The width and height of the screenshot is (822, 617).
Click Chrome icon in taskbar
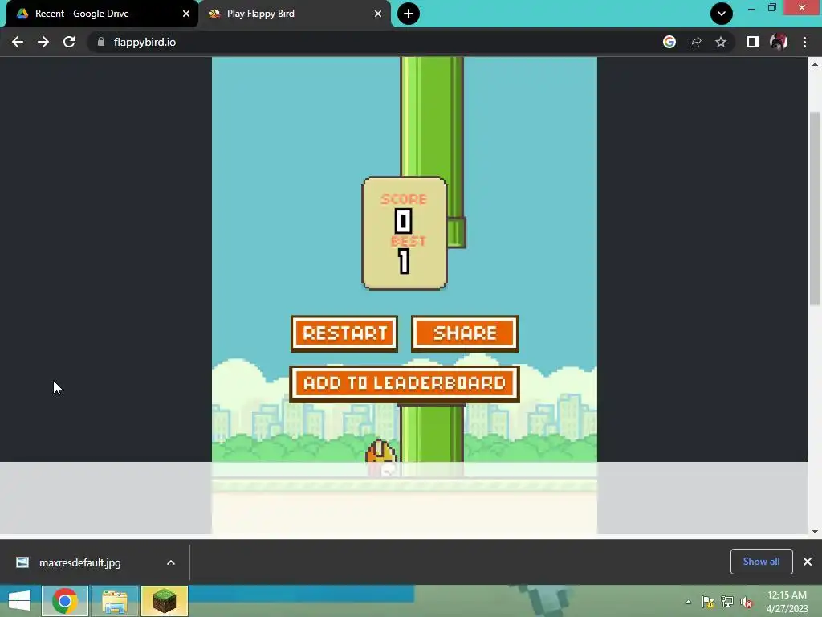(x=65, y=601)
